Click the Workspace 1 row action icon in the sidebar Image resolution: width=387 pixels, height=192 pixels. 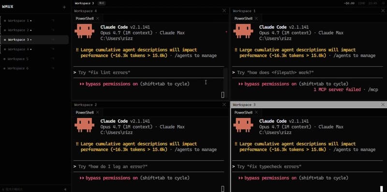pyautogui.click(x=53, y=21)
